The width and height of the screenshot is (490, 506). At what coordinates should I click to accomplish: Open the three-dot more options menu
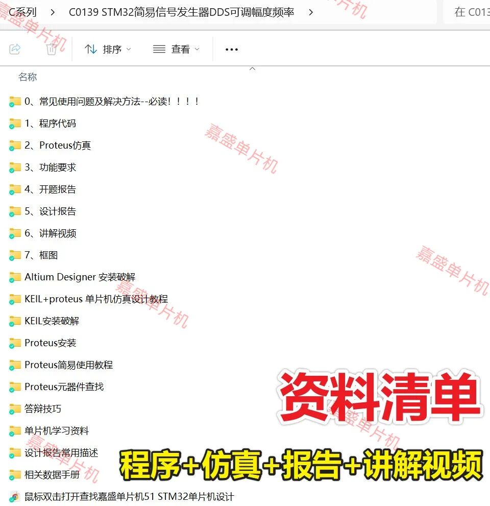[x=232, y=50]
